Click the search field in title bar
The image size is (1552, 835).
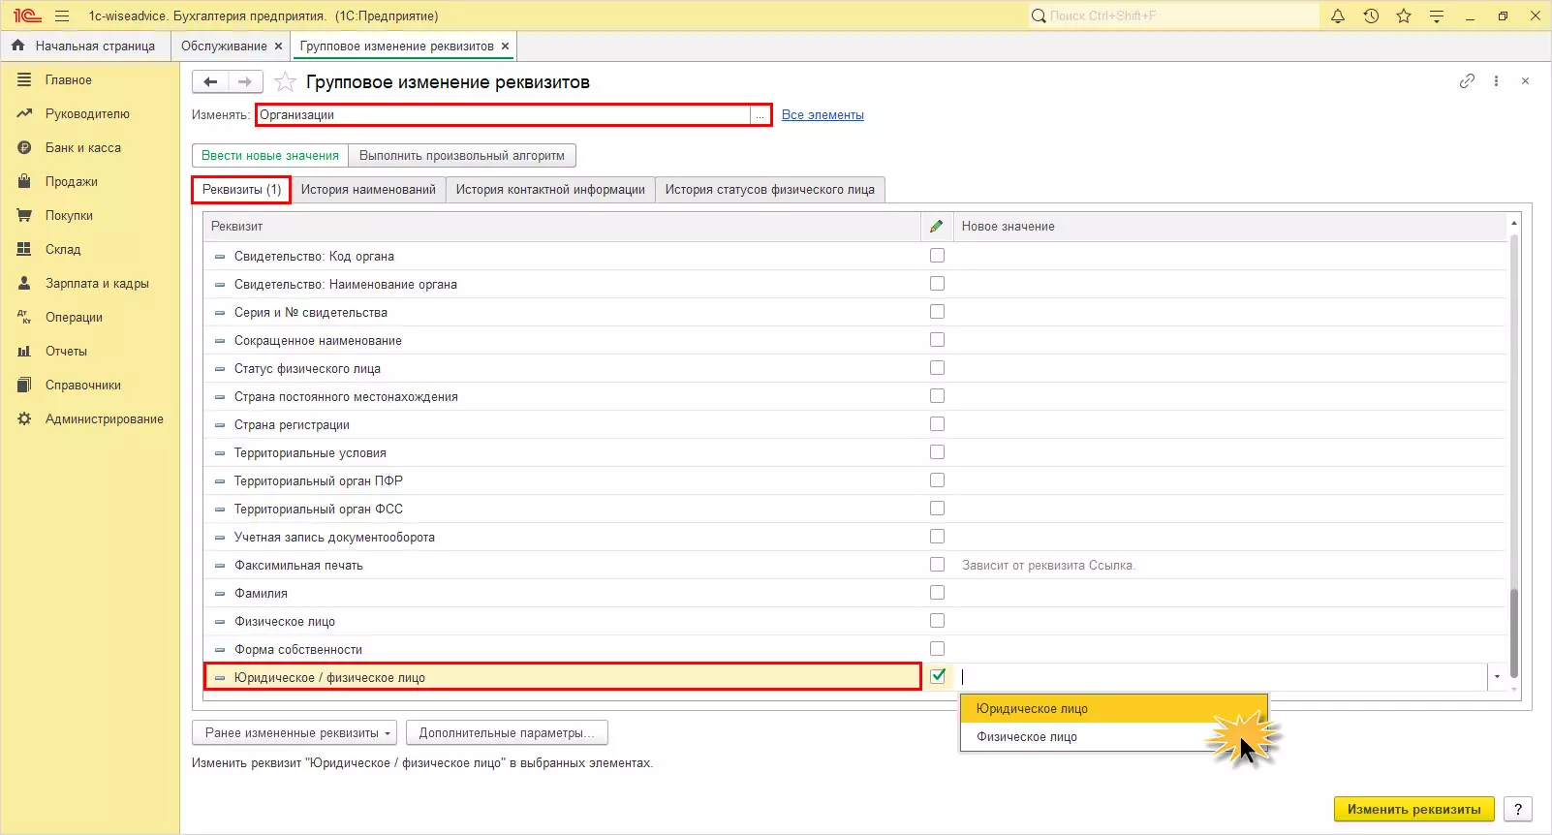[1173, 16]
